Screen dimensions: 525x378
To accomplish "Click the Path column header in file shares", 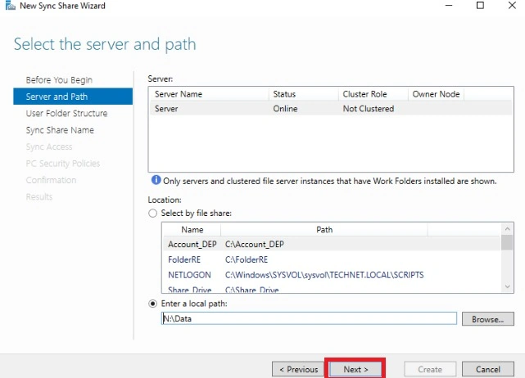I will [x=324, y=230].
